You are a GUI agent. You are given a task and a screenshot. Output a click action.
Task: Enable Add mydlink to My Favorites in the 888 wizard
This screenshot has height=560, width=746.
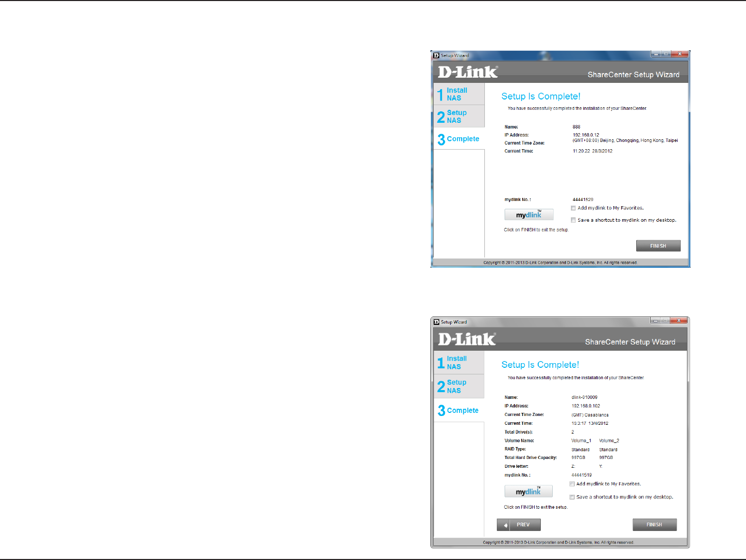click(573, 208)
